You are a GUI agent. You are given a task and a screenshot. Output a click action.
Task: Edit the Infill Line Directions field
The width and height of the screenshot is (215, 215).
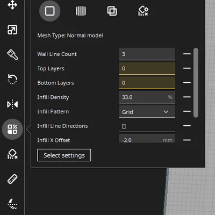coord(147,126)
